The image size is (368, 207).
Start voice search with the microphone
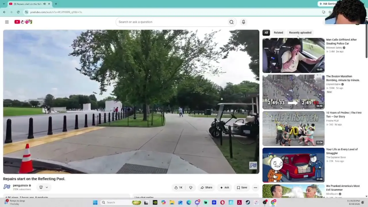[244, 22]
